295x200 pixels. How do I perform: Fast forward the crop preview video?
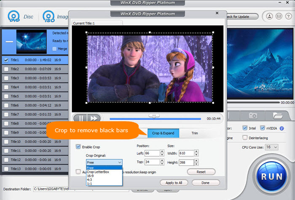click(94, 118)
